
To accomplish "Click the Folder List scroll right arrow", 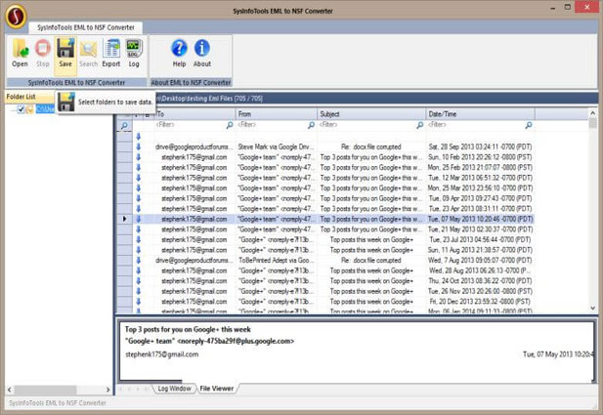I will coord(108,390).
